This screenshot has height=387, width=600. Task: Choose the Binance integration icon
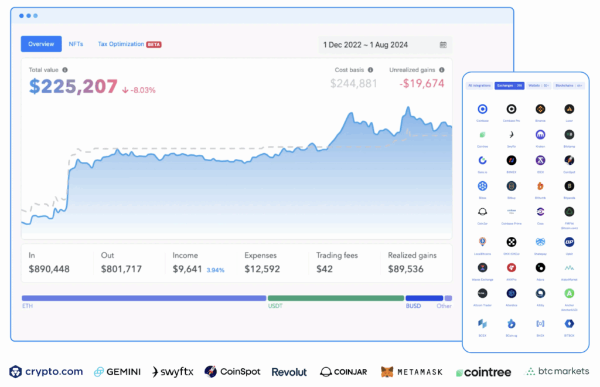[x=540, y=109]
